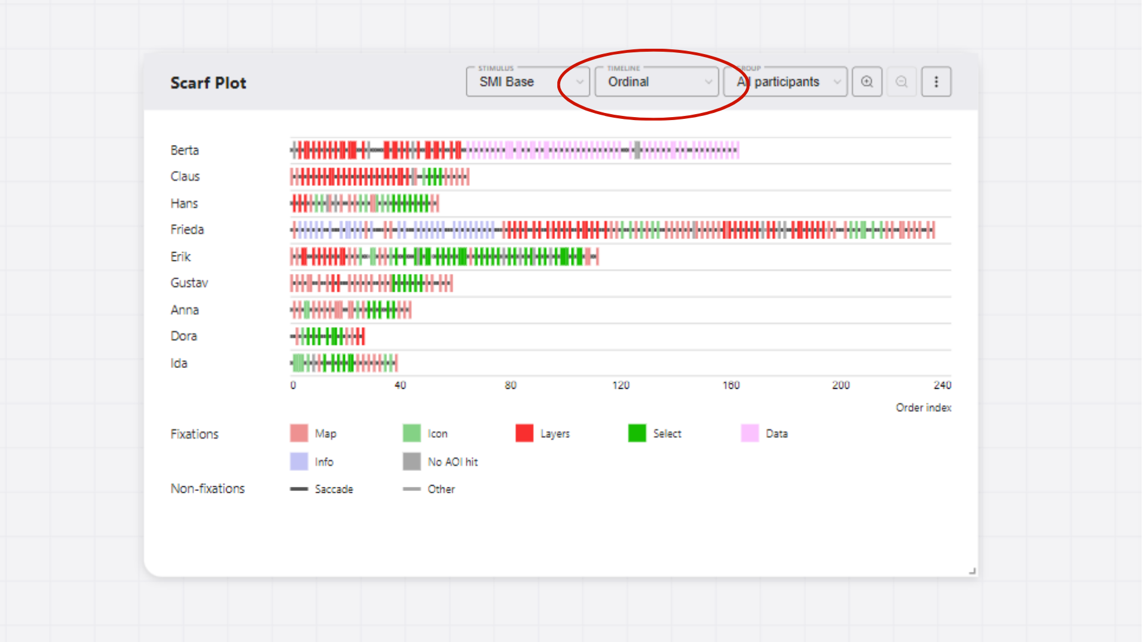Viewport: 1142px width, 642px height.
Task: Toggle the Data legend pink swatch
Action: 749,433
